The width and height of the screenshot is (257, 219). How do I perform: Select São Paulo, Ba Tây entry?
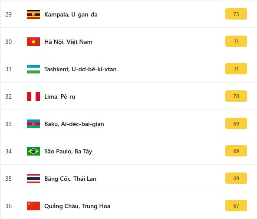[x=68, y=151]
